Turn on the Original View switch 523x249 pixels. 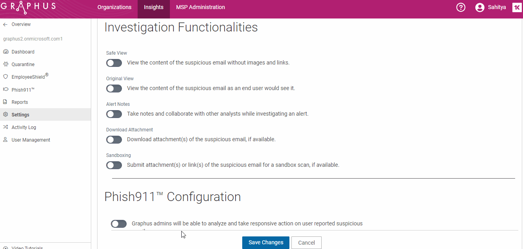click(114, 89)
